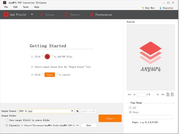Select the All page range option
179x134 pixels.
(x=130, y=108)
